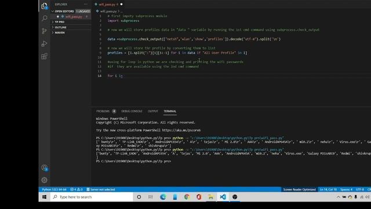This screenshot has height=209, width=371.
Task: Launch Microsoft Edge from the taskbar
Action: 163,197
